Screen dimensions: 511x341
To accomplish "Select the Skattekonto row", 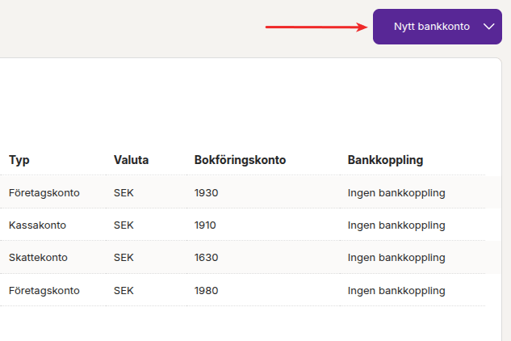I will 38,257.
